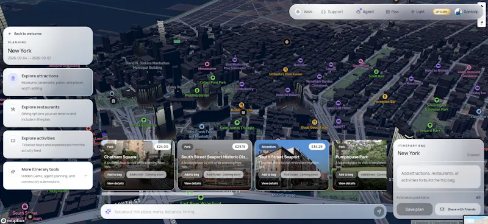View details for Chatham Square
Screen dimensions: 488x224
coord(115,183)
